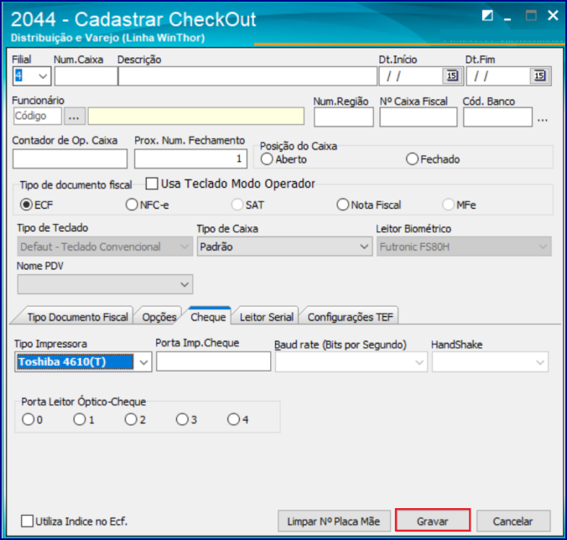
Task: Open Cód. Banco lookup ellipsis
Action: [x=543, y=119]
